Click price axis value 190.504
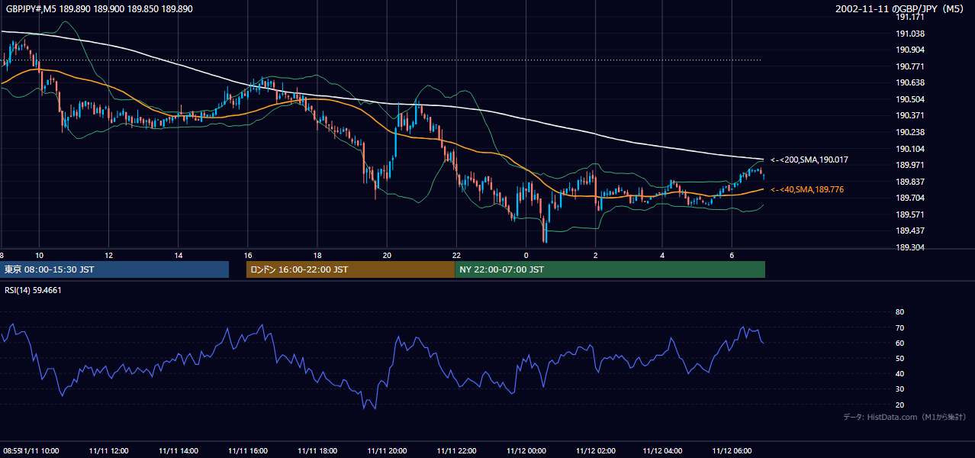The image size is (975, 458). pyautogui.click(x=909, y=99)
